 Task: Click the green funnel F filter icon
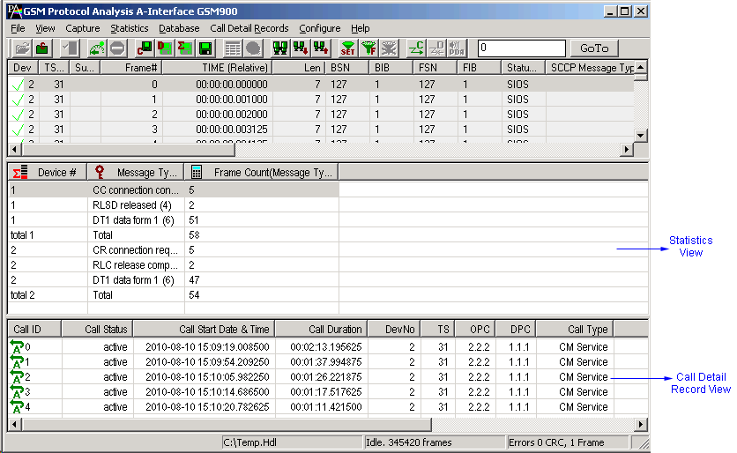pos(368,48)
